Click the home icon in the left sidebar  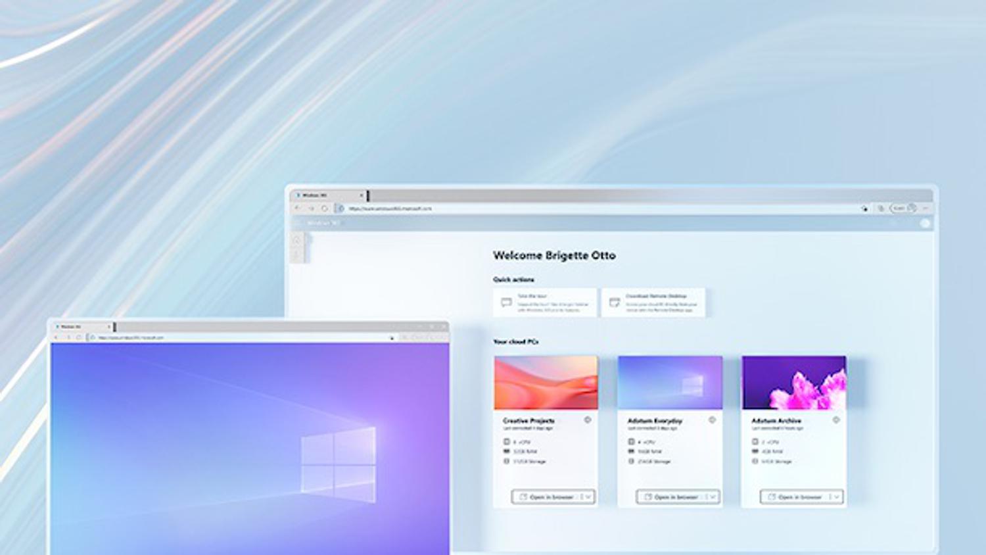297,240
